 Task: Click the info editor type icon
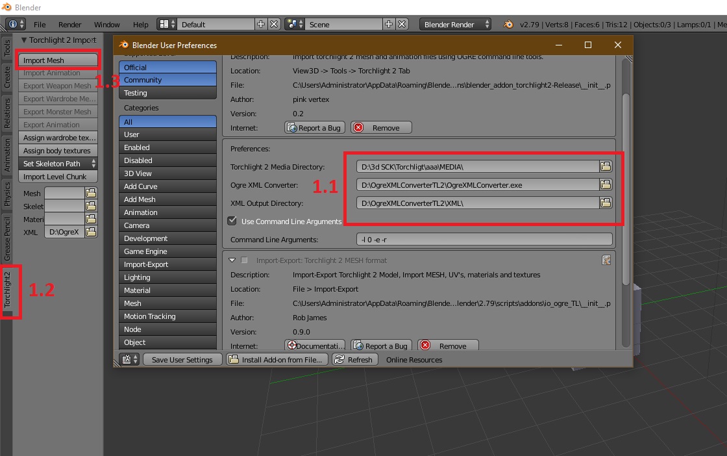click(12, 25)
